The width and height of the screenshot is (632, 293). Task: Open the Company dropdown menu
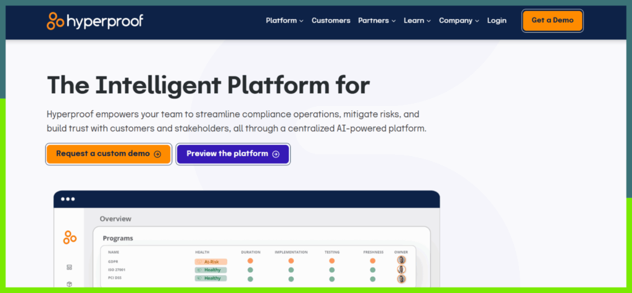point(459,20)
